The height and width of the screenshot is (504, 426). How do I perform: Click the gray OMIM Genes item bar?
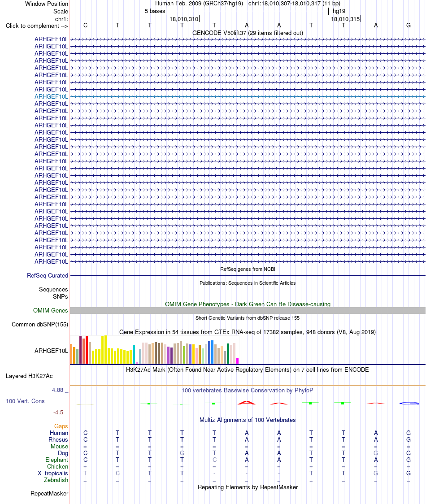(x=248, y=310)
